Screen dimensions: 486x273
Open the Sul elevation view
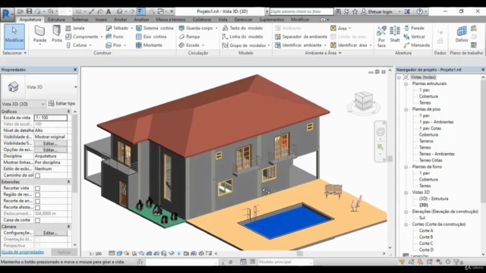[x=422, y=218]
